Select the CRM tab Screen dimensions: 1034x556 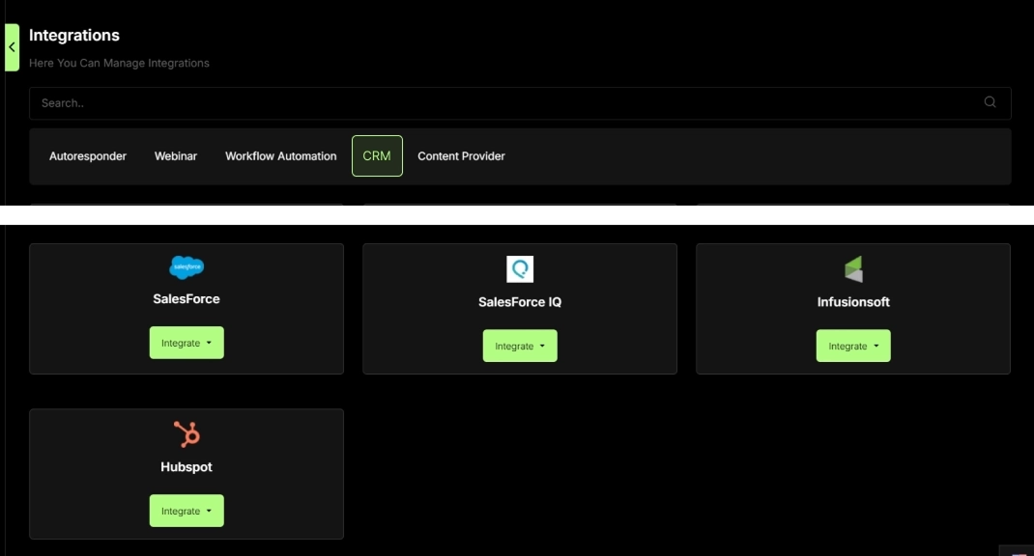tap(377, 156)
